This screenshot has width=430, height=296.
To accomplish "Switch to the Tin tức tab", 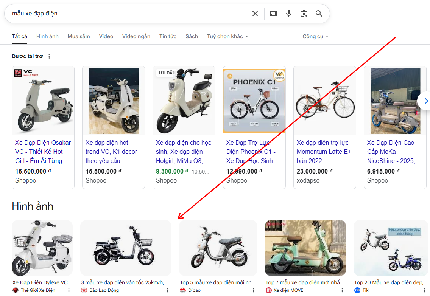I will click(x=168, y=36).
